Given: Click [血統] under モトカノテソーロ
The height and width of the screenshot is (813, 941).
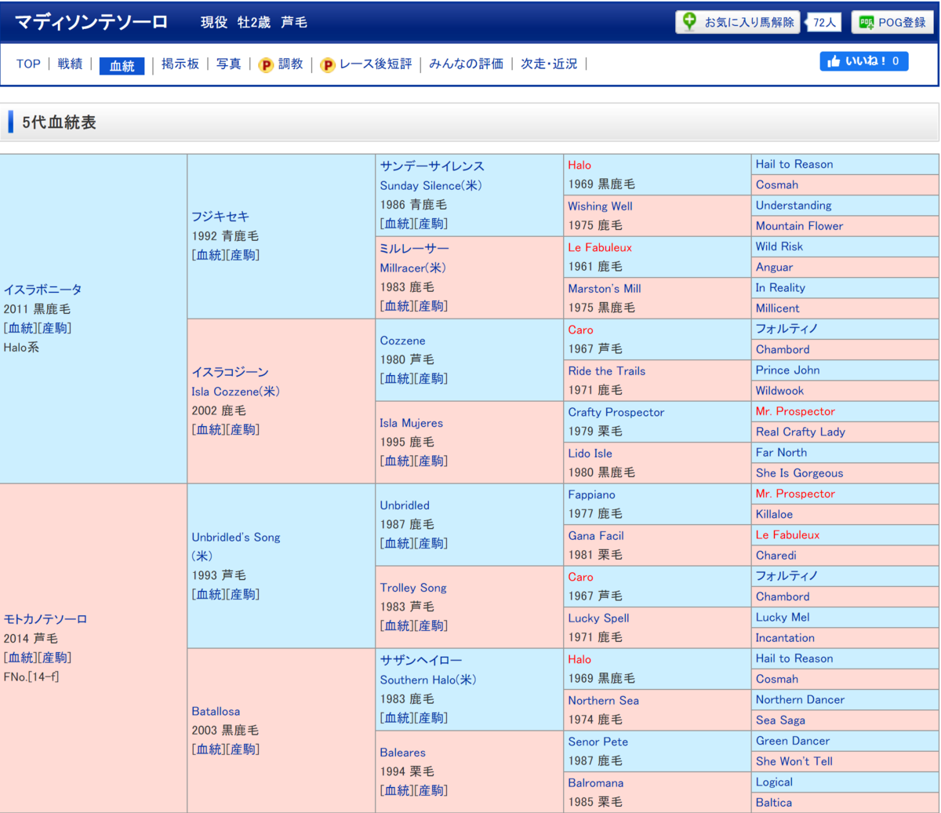Looking at the screenshot, I should [x=20, y=658].
